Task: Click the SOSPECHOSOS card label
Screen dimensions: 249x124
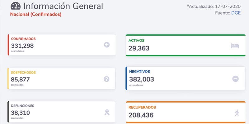Action: pyautogui.click(x=23, y=73)
